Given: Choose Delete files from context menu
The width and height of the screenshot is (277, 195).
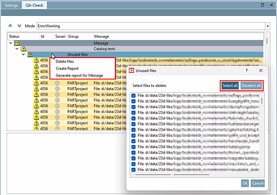Looking at the screenshot, I should [x=65, y=61].
